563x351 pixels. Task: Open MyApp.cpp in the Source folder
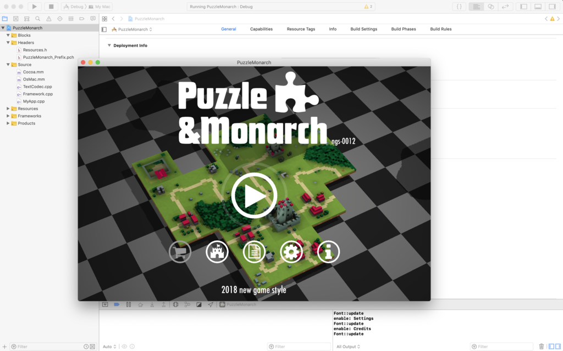(34, 101)
